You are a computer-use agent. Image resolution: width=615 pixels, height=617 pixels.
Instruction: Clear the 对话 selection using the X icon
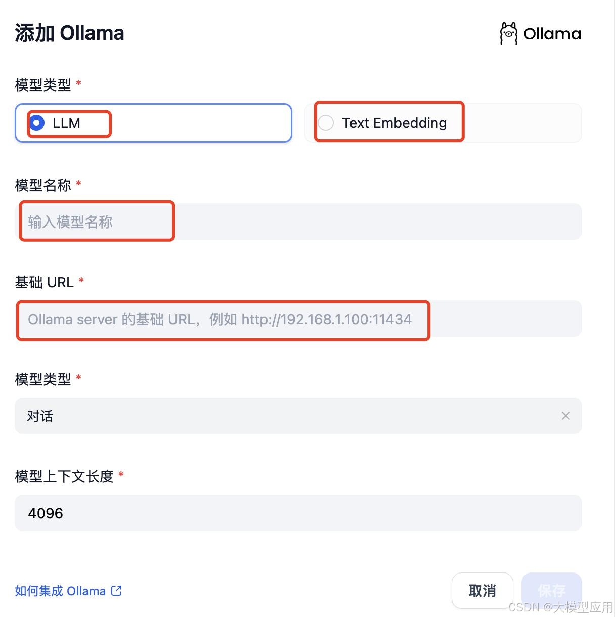click(566, 416)
